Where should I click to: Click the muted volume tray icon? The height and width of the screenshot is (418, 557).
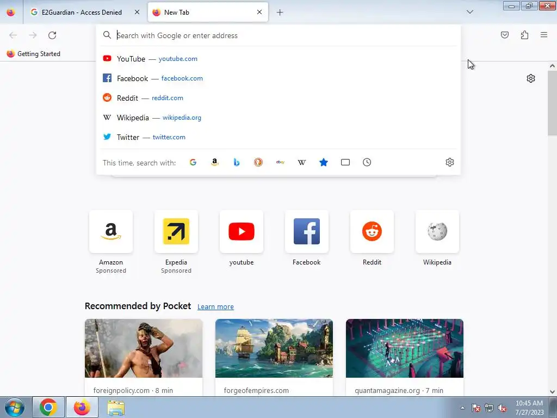click(x=502, y=408)
